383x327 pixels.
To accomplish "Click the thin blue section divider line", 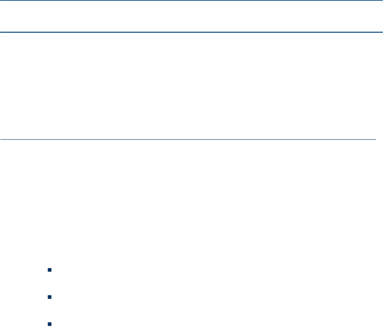I will point(188,140).
